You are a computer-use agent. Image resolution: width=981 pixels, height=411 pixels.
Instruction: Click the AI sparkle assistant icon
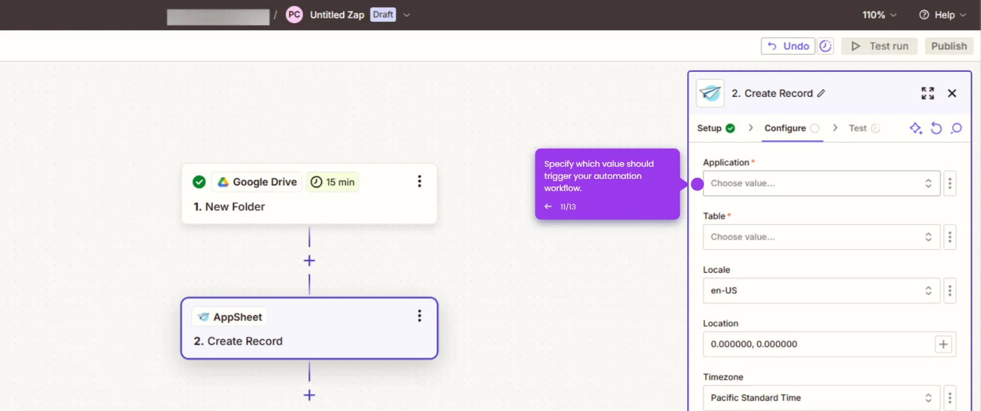[x=916, y=128]
